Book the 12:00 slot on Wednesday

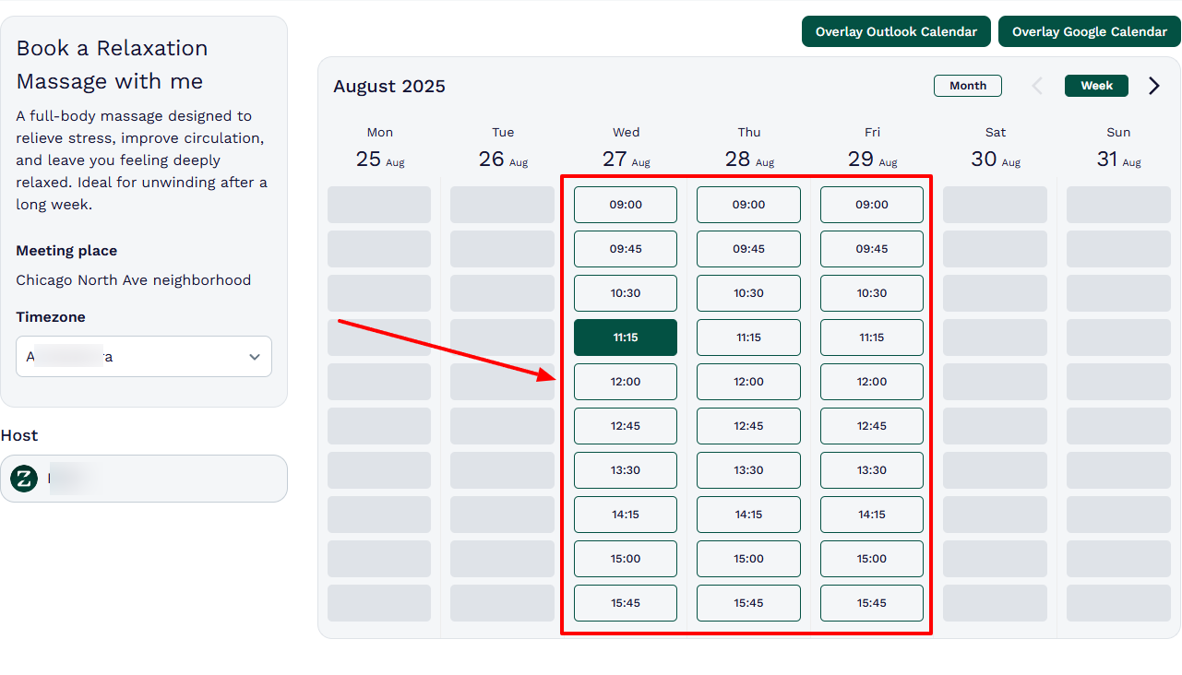pyautogui.click(x=626, y=382)
